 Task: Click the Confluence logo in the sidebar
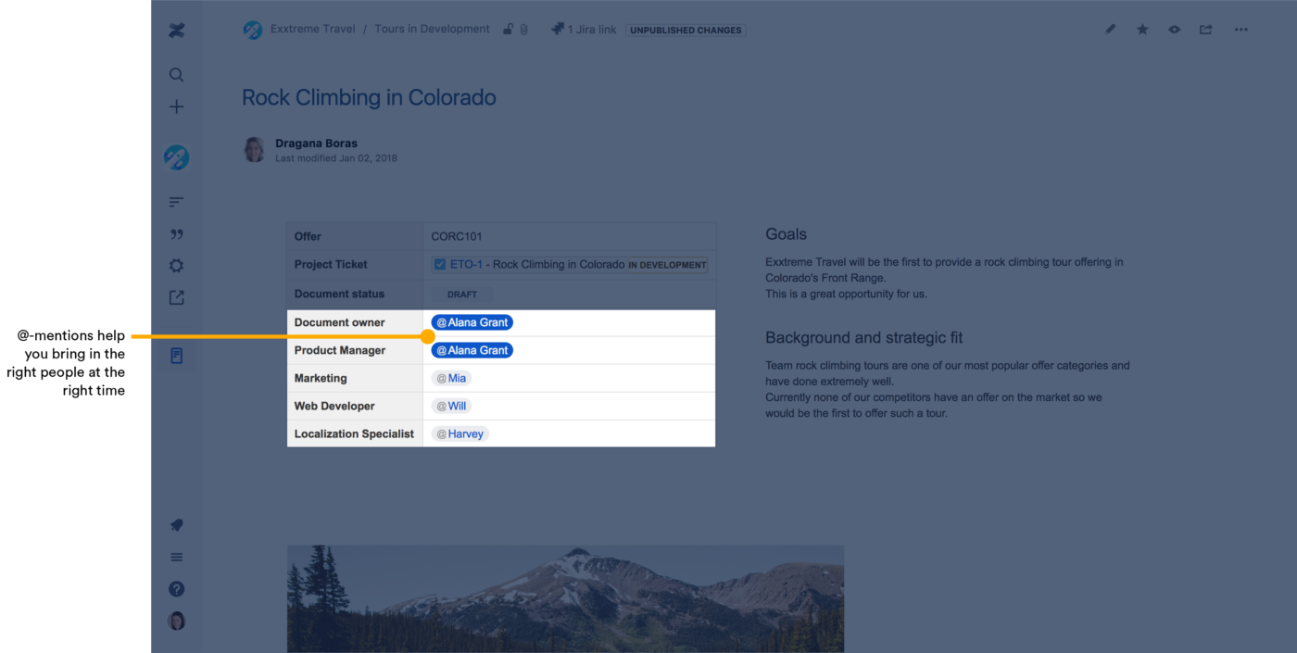click(176, 31)
